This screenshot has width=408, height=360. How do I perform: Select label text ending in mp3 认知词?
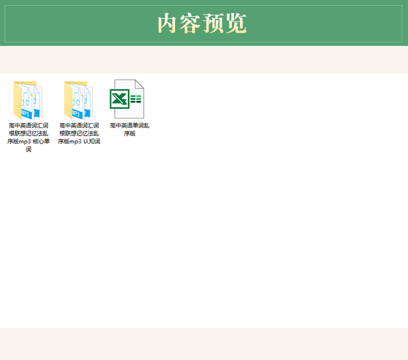click(79, 134)
